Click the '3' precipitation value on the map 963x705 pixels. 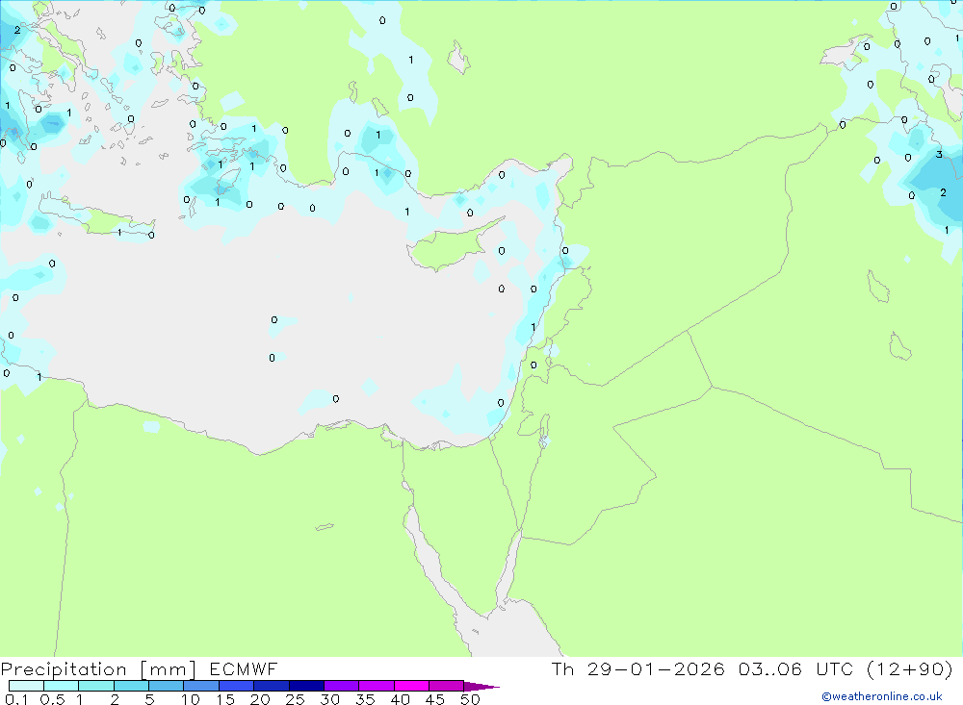click(x=938, y=154)
